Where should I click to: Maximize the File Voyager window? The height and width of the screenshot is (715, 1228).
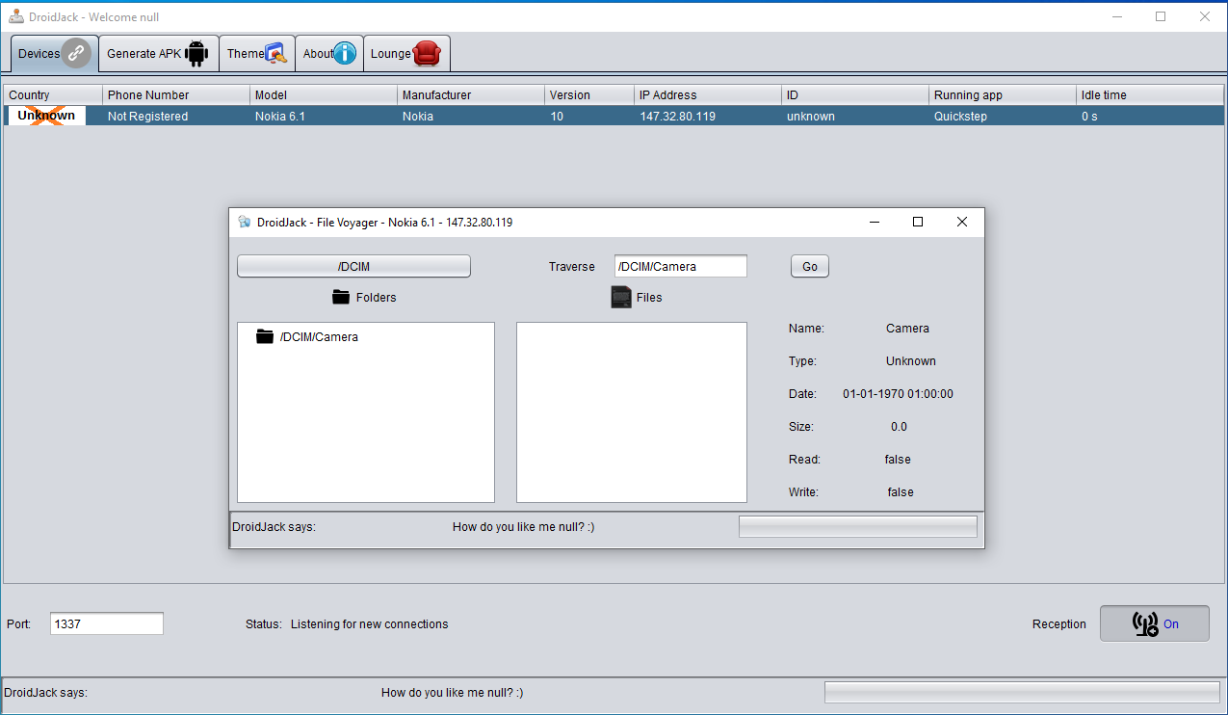[918, 222]
